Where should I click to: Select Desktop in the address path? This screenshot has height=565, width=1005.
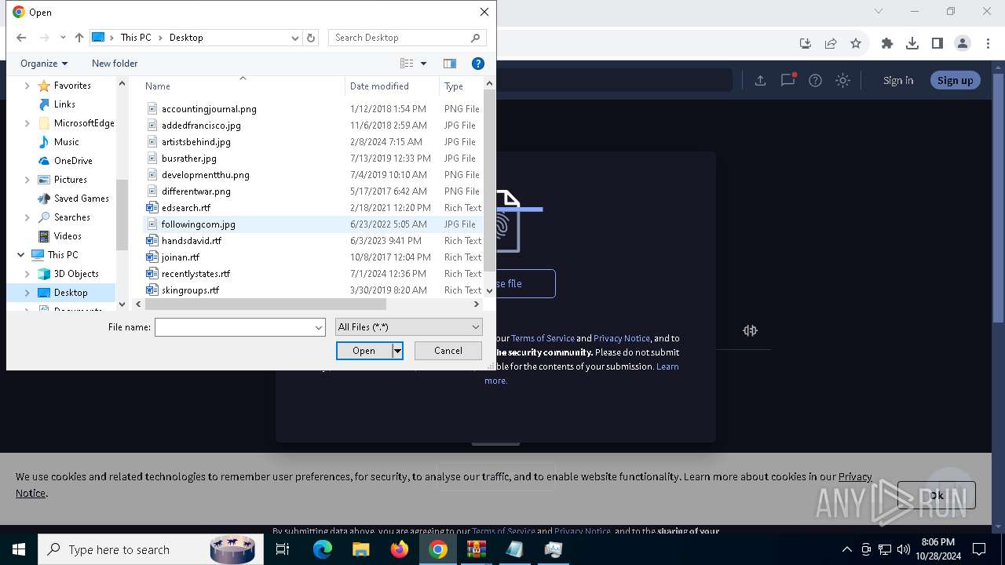[x=186, y=38]
